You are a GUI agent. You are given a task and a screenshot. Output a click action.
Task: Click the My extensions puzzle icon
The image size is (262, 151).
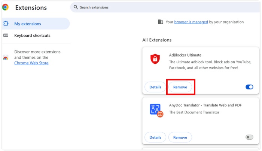pyautogui.click(x=6, y=23)
